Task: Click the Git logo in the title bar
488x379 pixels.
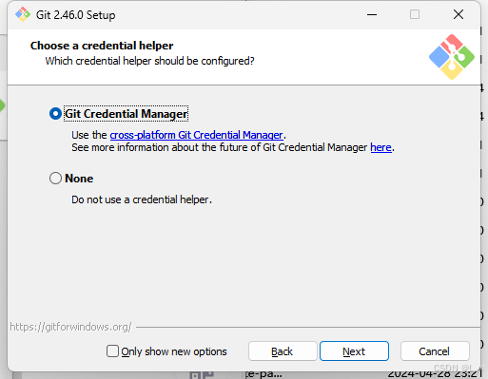Action: click(x=23, y=14)
